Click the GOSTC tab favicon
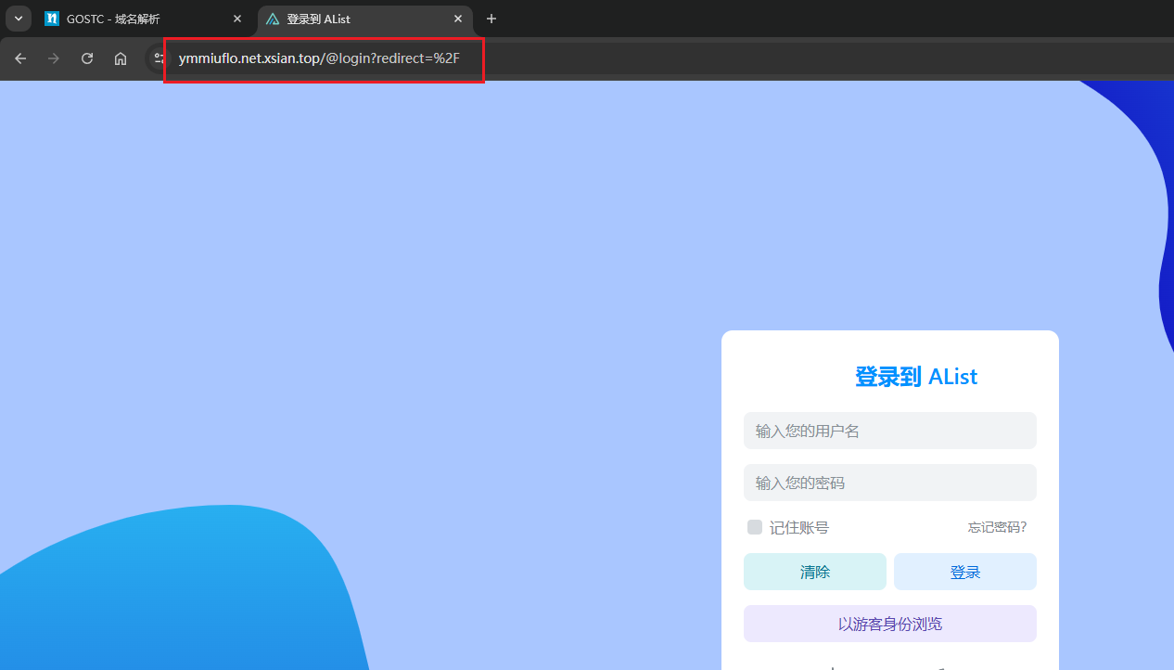This screenshot has height=670, width=1174. pos(52,19)
